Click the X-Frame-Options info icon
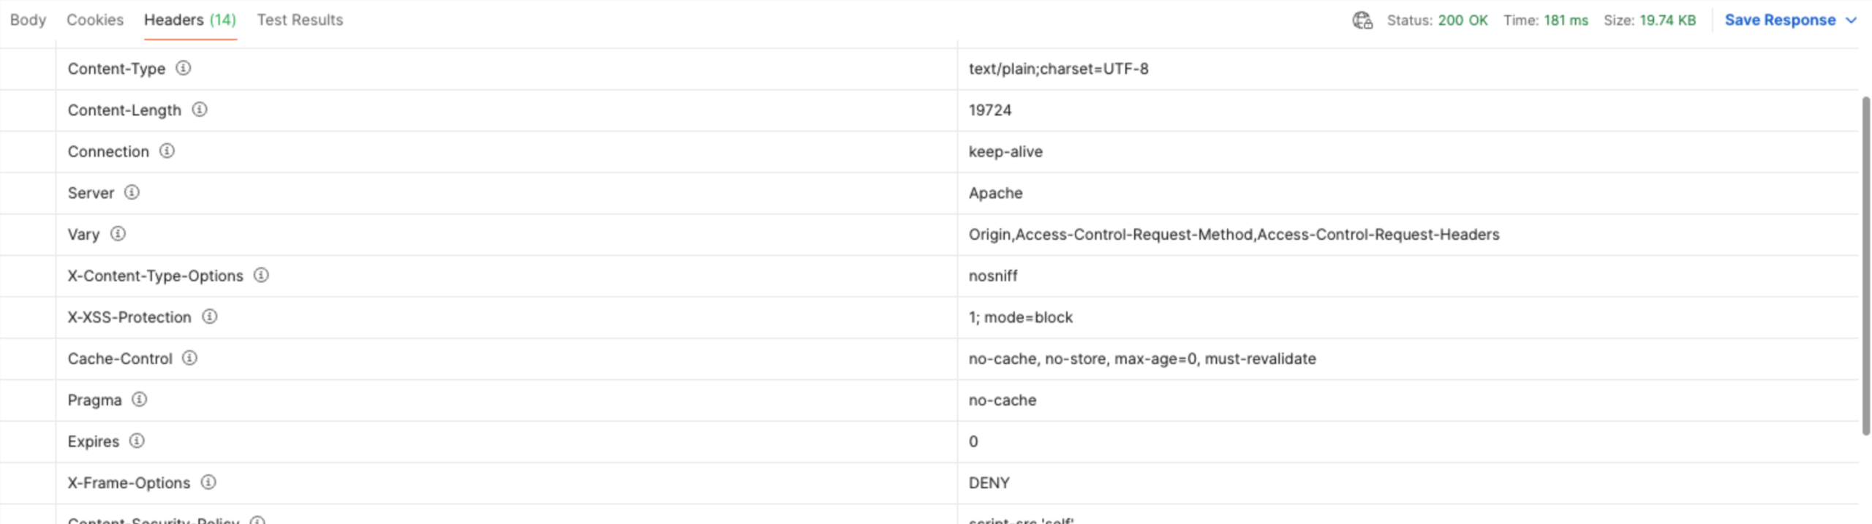This screenshot has width=1872, height=524. click(208, 482)
